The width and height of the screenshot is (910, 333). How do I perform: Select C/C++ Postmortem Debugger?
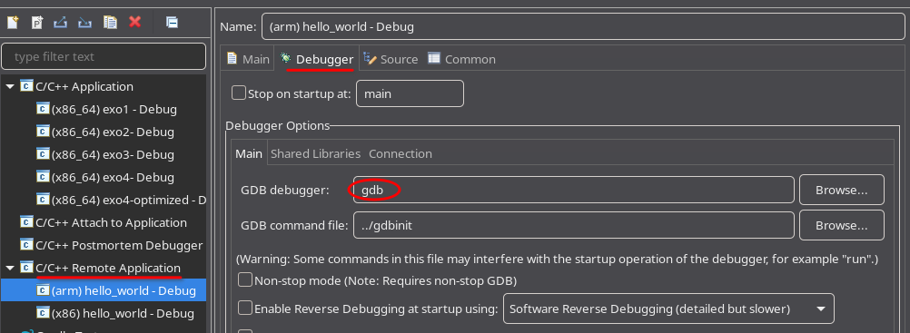pos(119,245)
